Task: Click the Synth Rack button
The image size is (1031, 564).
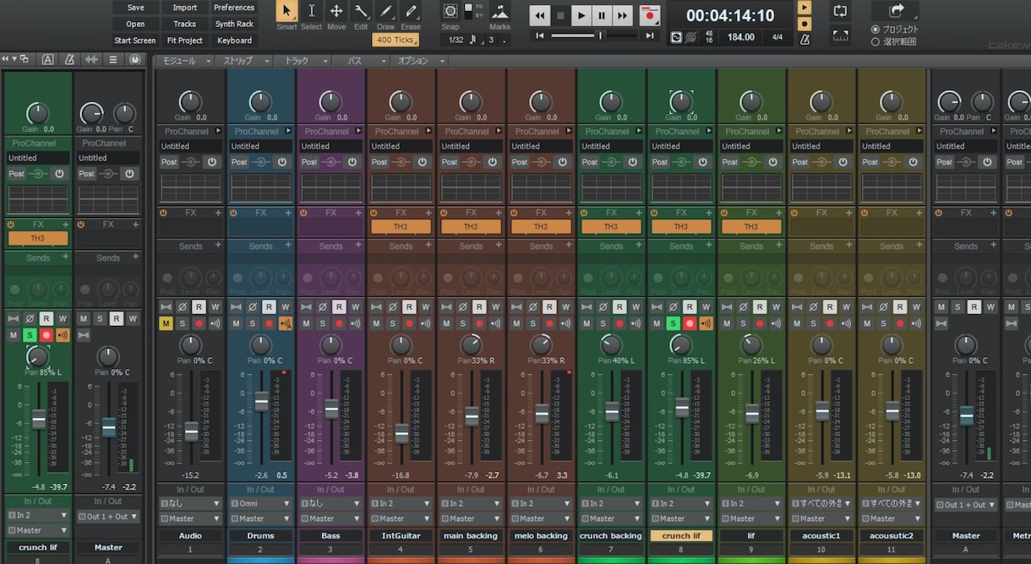Action: point(234,24)
